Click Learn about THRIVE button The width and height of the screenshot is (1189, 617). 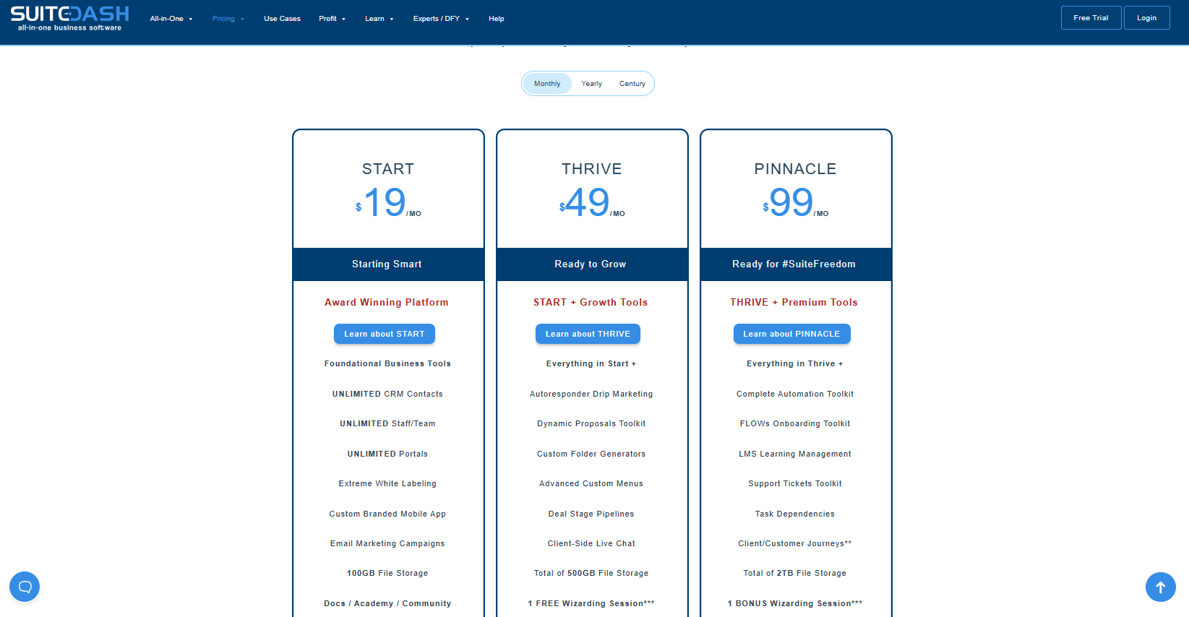click(588, 334)
